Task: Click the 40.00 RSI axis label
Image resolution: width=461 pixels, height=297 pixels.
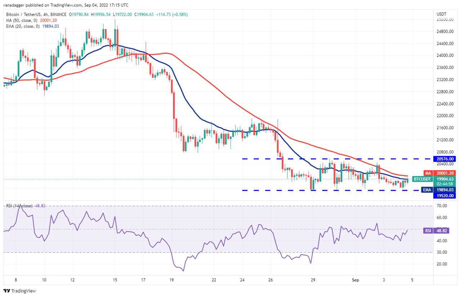Action: (x=442, y=241)
